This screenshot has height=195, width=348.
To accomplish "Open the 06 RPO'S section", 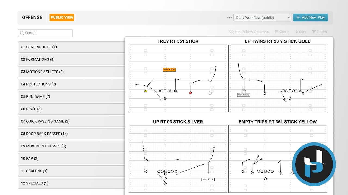I will [71, 109].
